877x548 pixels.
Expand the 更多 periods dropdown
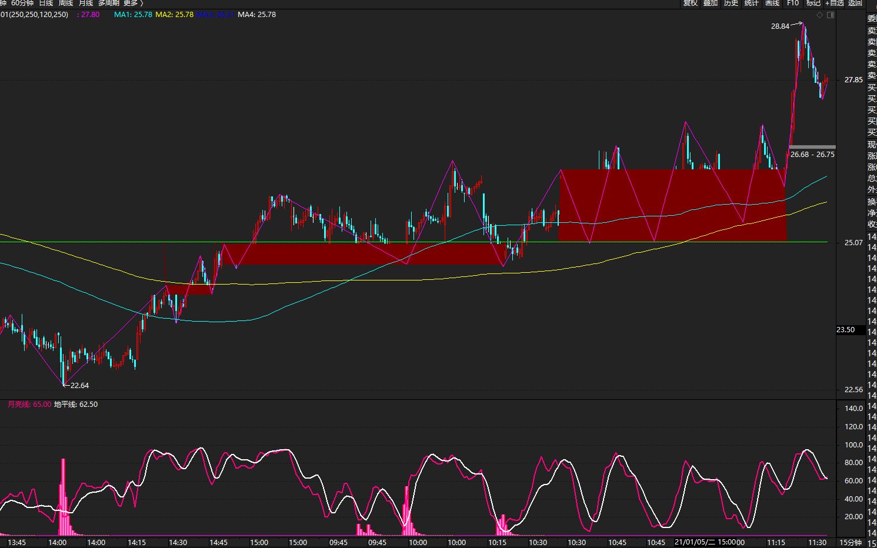pyautogui.click(x=133, y=3)
